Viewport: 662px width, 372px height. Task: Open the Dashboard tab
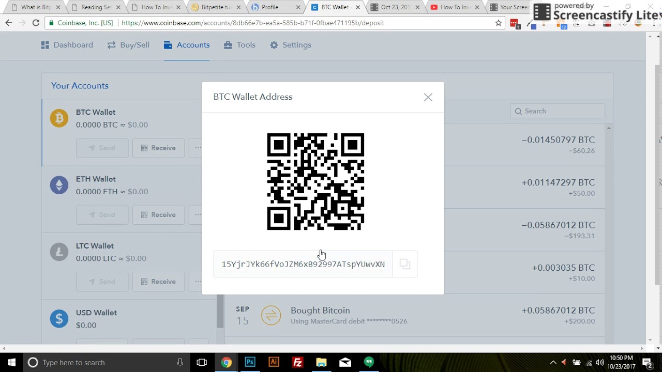(67, 45)
